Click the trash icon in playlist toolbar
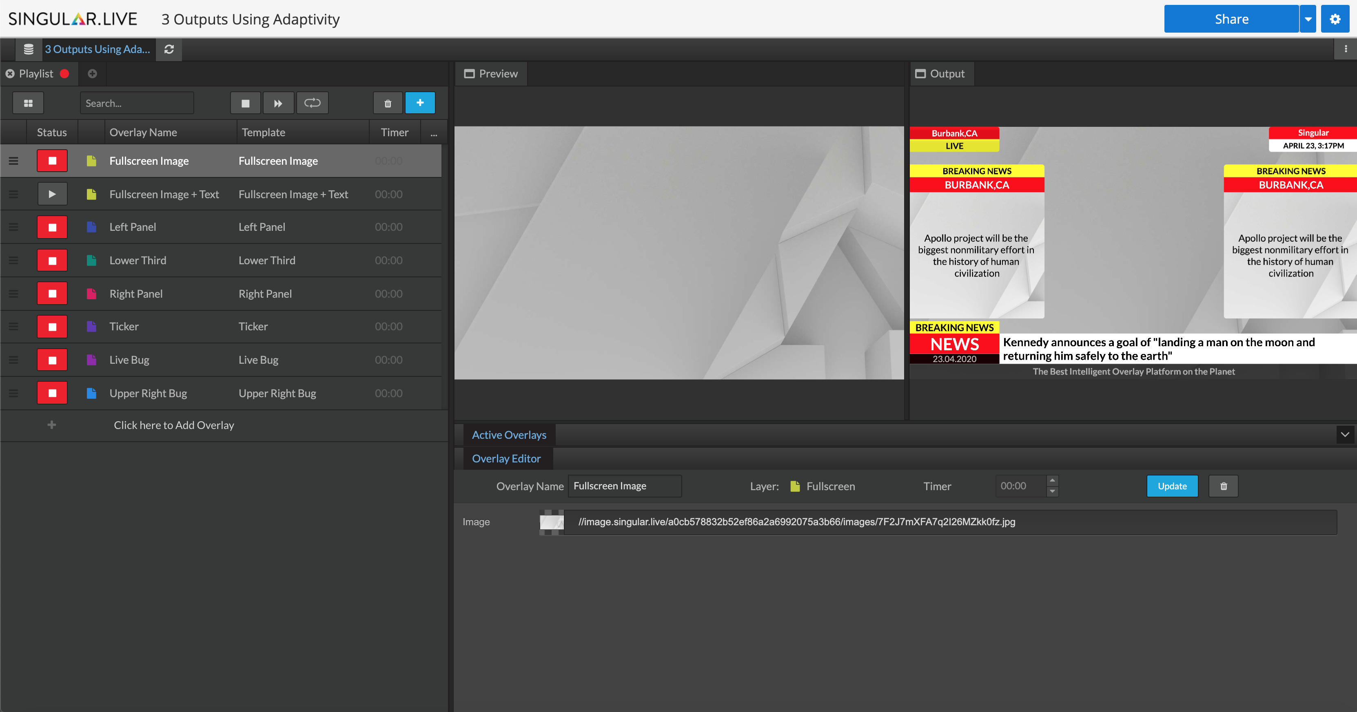Image resolution: width=1357 pixels, height=712 pixels. (x=388, y=103)
